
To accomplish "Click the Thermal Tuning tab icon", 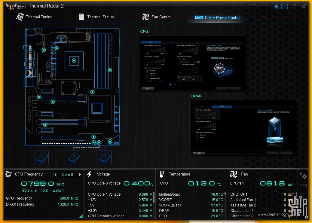I will [20, 17].
